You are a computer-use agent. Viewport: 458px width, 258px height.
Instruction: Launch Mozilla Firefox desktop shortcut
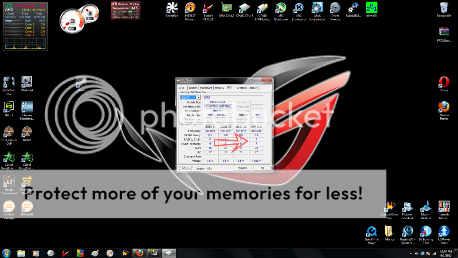click(444, 111)
